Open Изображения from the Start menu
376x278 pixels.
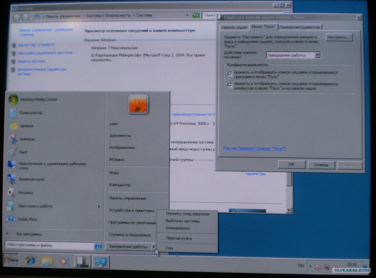pos(122,147)
